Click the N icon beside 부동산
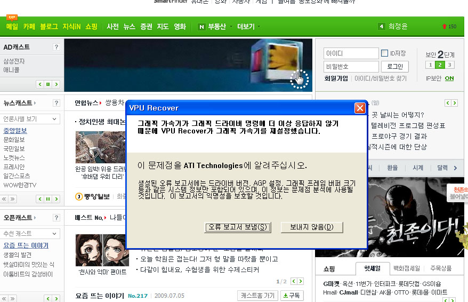The height and width of the screenshot is (302, 468). 201,27
